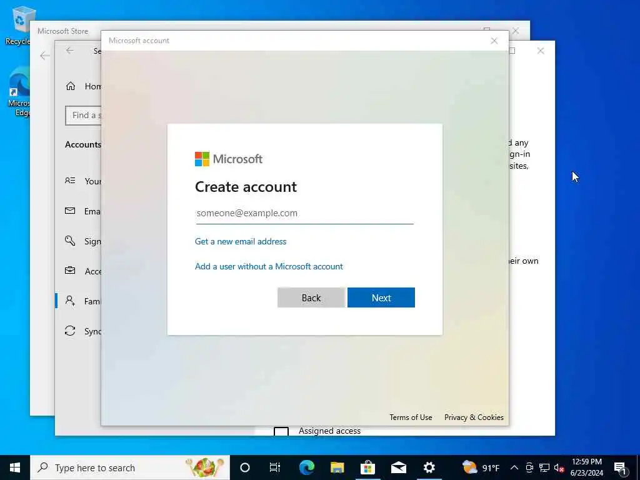Image resolution: width=640 pixels, height=480 pixels.
Task: Select Sign-in options key icon in Settings
Action: click(x=70, y=241)
